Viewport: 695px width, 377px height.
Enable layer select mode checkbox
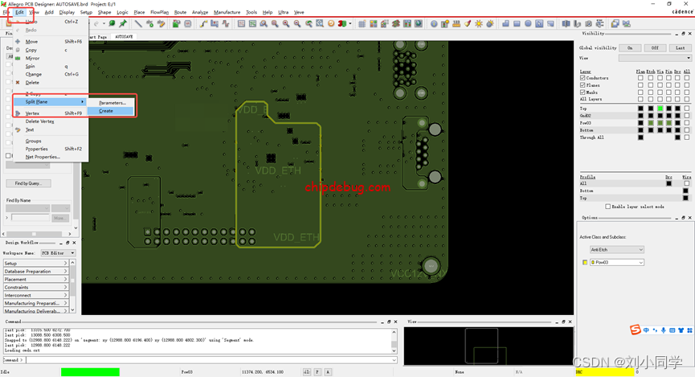(608, 207)
